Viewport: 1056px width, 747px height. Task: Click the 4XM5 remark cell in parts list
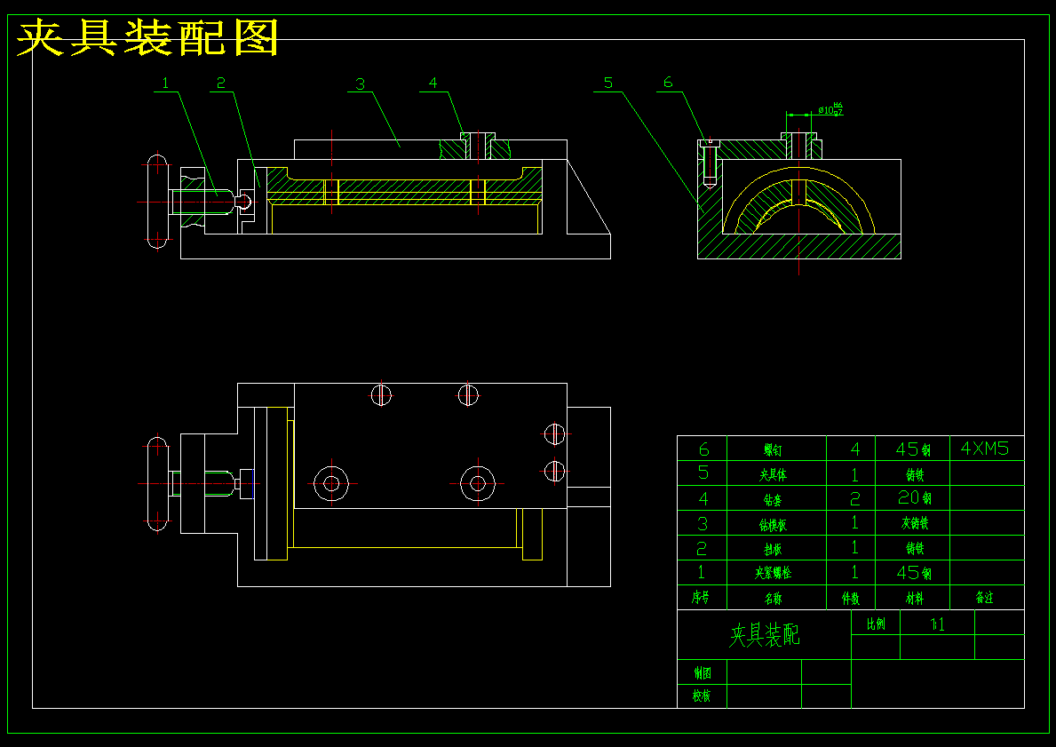(988, 449)
